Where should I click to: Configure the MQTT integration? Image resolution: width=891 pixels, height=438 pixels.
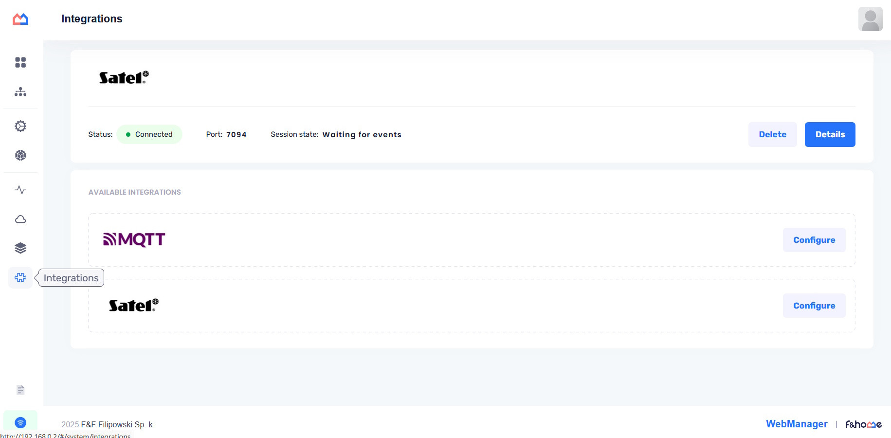click(x=814, y=240)
